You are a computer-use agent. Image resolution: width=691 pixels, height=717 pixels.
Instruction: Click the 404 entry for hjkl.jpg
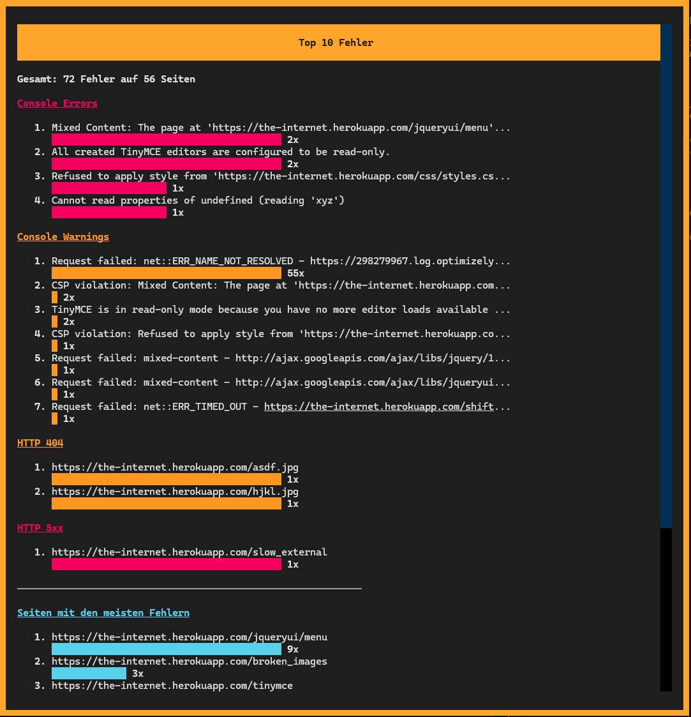pyautogui.click(x=175, y=492)
